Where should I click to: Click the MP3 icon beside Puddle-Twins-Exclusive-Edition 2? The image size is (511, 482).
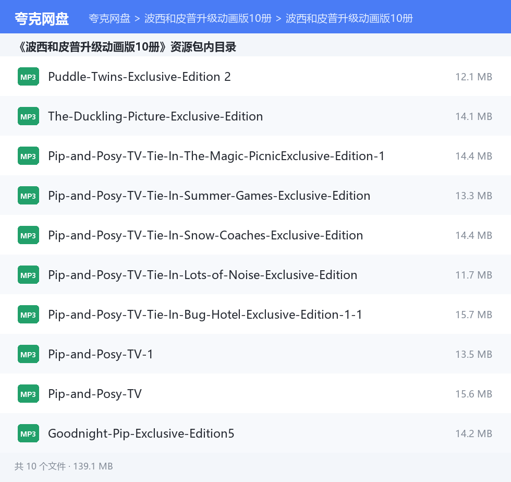(28, 77)
